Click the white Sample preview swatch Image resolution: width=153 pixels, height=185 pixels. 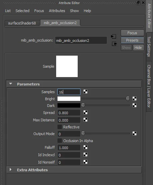click(67, 66)
